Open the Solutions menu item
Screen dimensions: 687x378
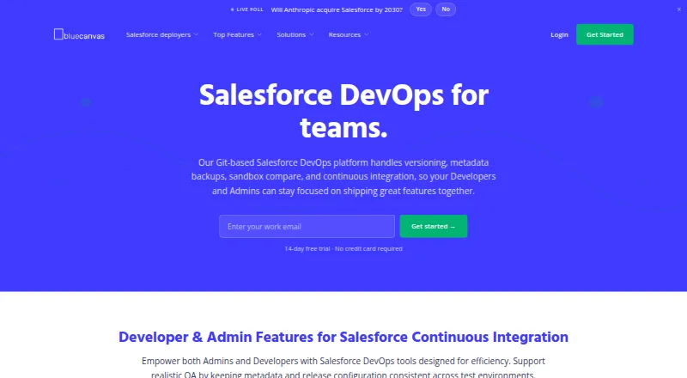[291, 34]
